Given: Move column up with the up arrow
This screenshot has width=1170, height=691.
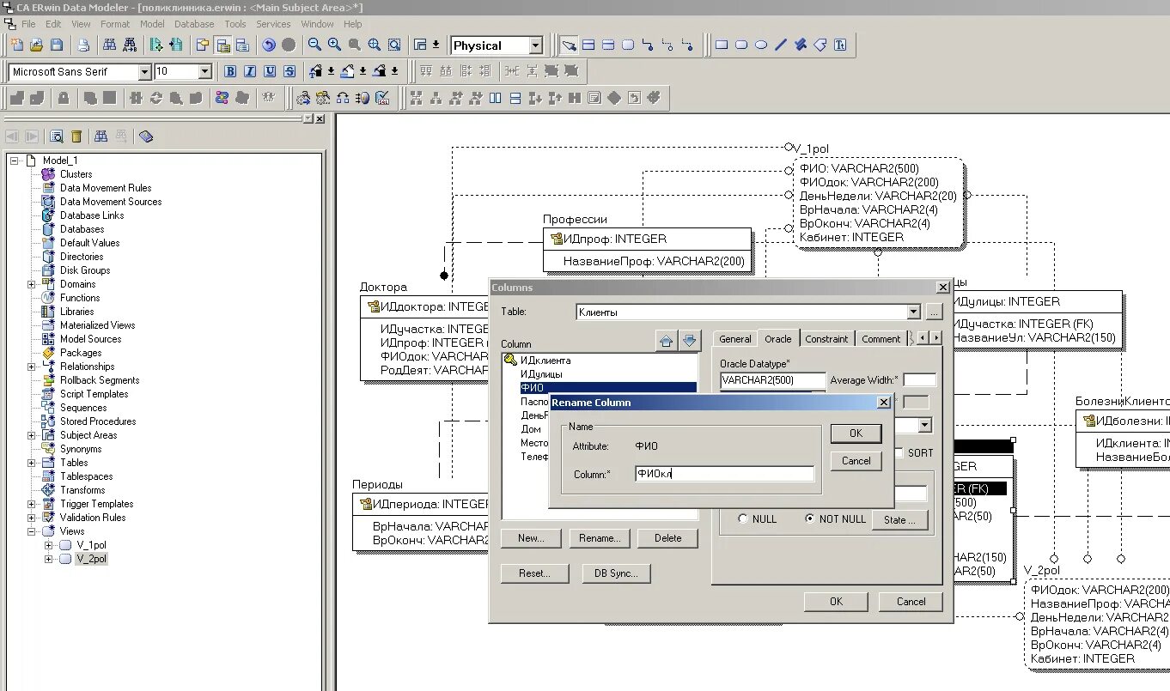Looking at the screenshot, I should click(667, 341).
